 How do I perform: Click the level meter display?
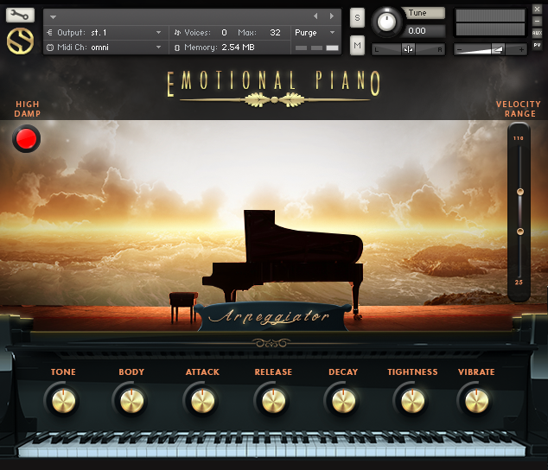pos(490,22)
